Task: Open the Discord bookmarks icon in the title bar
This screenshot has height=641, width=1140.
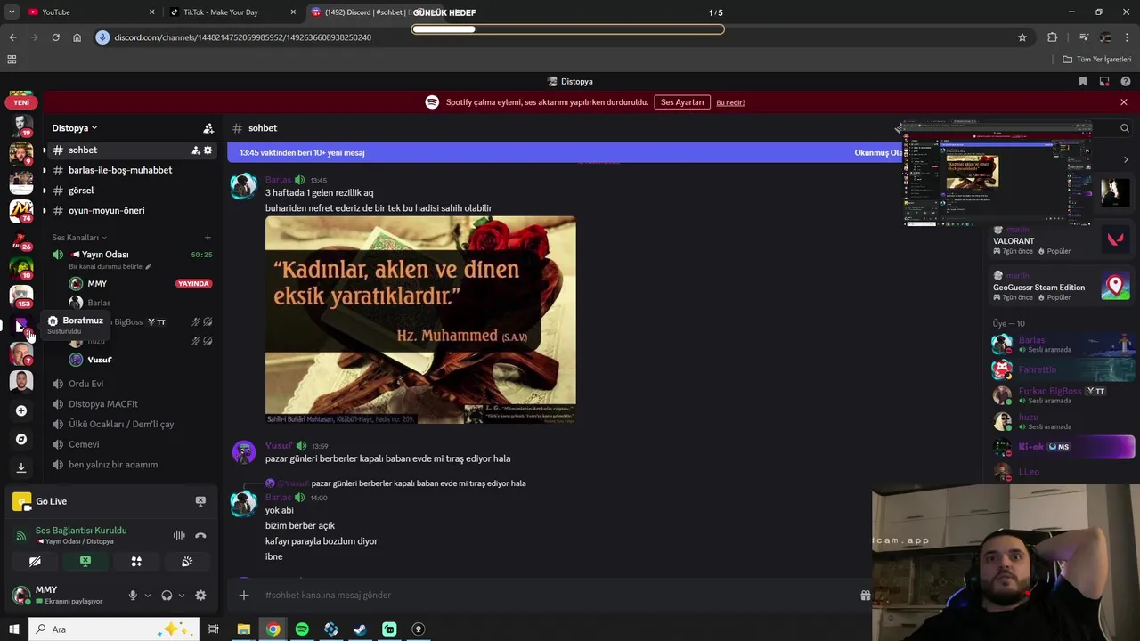Action: (1083, 81)
